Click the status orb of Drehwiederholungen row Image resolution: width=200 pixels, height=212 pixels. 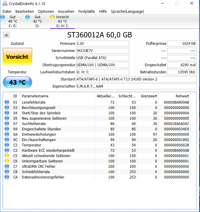point(7,134)
